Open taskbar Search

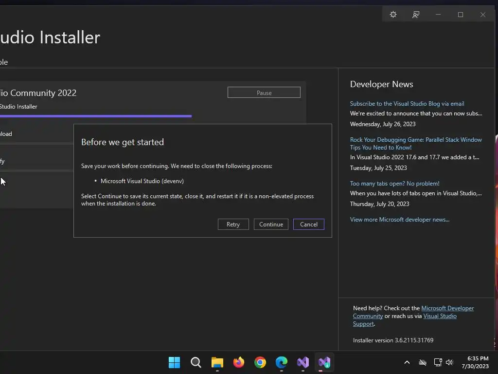pyautogui.click(x=196, y=362)
